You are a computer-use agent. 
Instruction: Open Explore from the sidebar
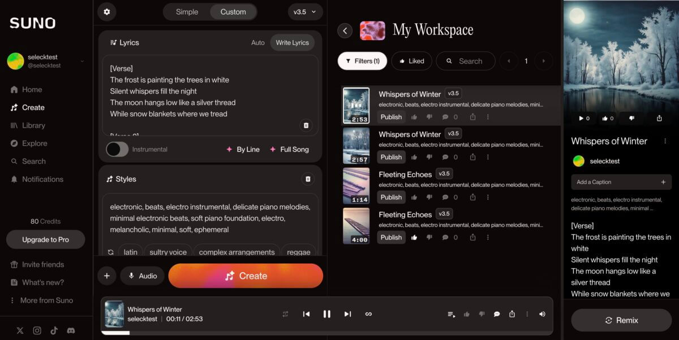[x=29, y=143]
